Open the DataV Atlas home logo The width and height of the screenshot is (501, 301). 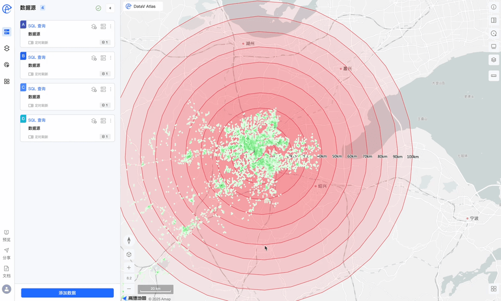[7, 9]
